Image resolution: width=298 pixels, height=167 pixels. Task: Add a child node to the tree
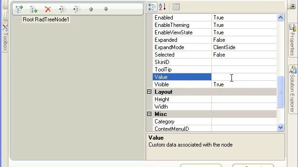(x=34, y=9)
